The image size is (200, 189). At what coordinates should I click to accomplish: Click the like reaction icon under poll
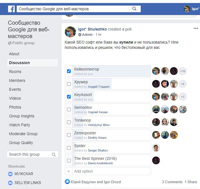(67, 182)
